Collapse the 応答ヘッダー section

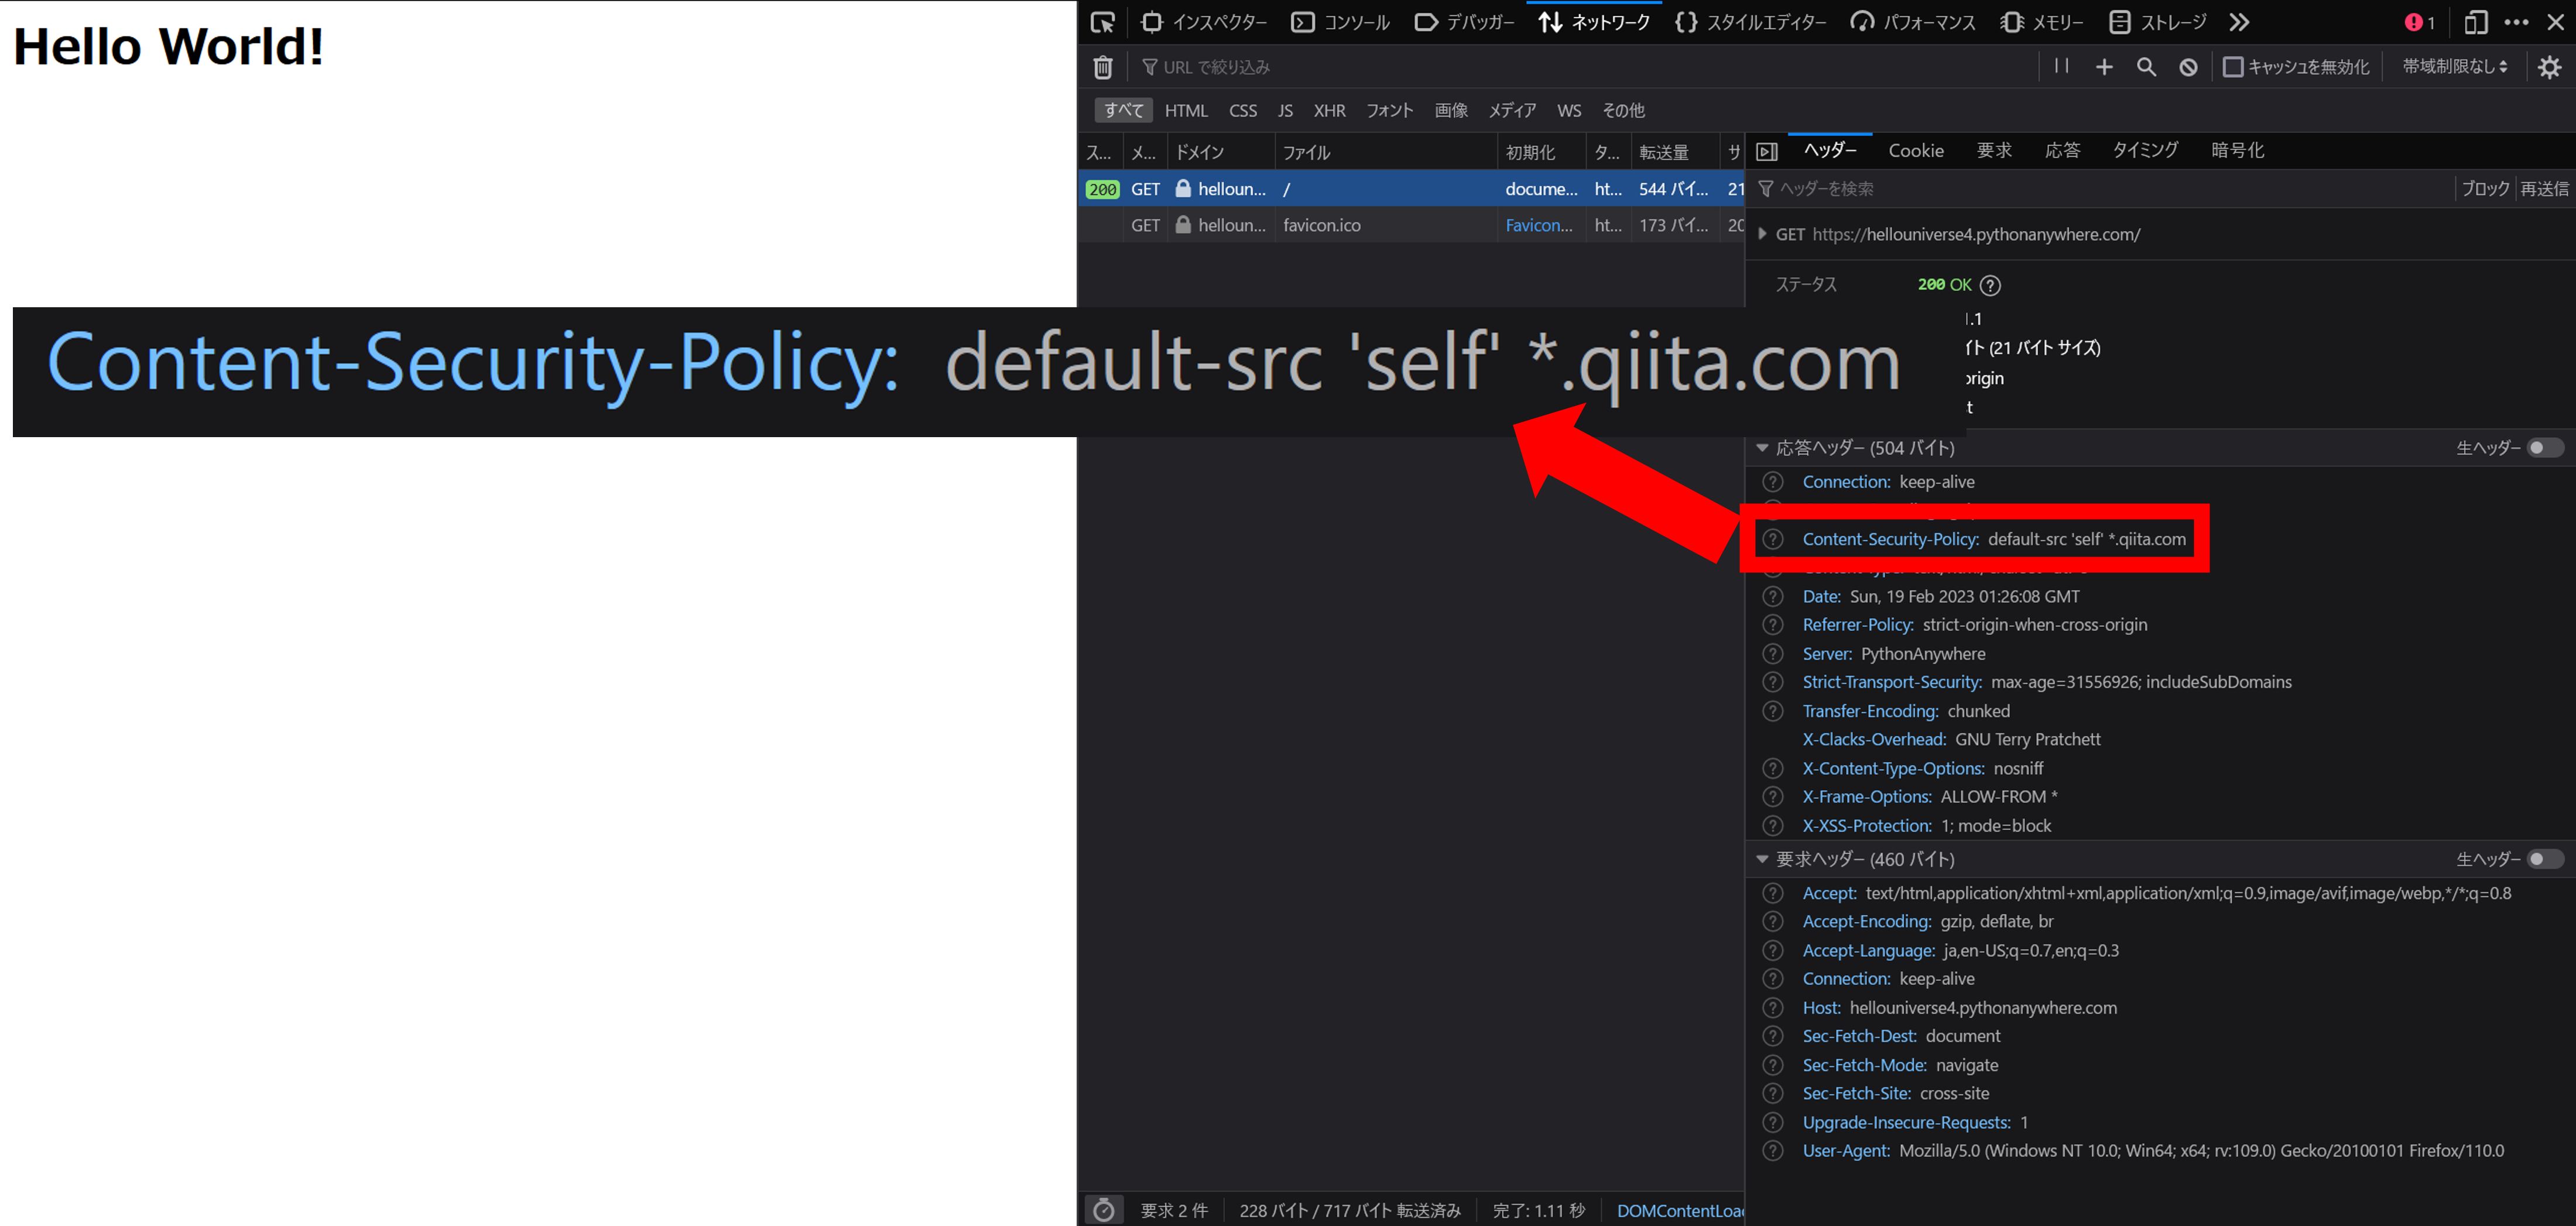pyautogui.click(x=1762, y=448)
